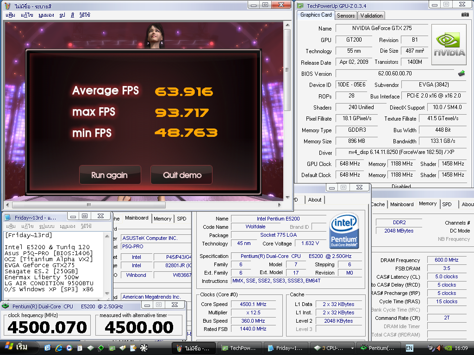Click Quit demo button
Screen dimensions: 474x355
coord(181,175)
